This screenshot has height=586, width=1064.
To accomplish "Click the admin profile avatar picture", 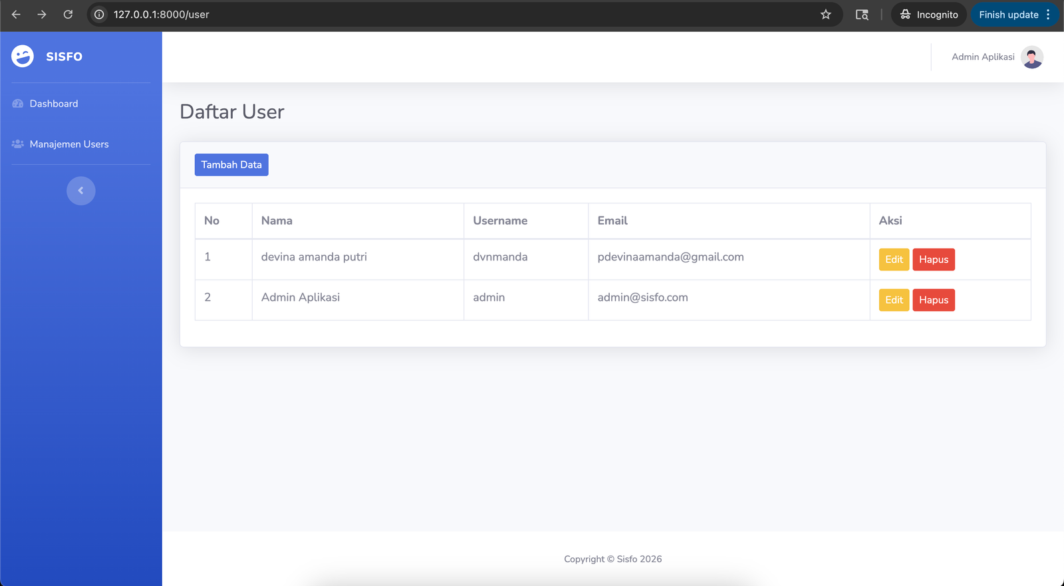I will tap(1032, 57).
